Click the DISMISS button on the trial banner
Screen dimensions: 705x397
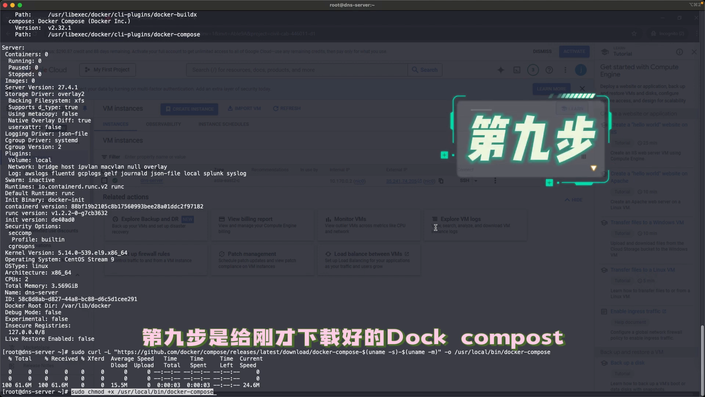[x=542, y=51]
